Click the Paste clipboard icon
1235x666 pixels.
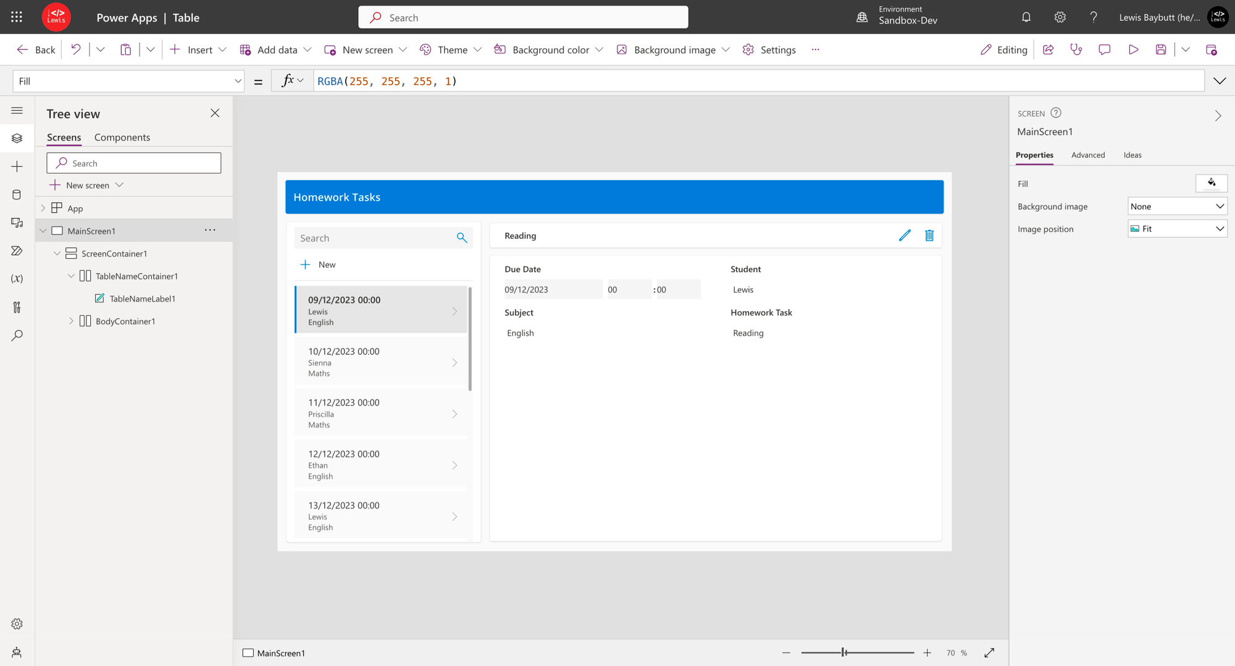point(125,49)
